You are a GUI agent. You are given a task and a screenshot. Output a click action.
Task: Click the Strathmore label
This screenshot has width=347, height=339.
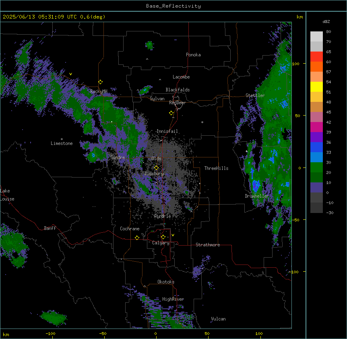pos(208,245)
